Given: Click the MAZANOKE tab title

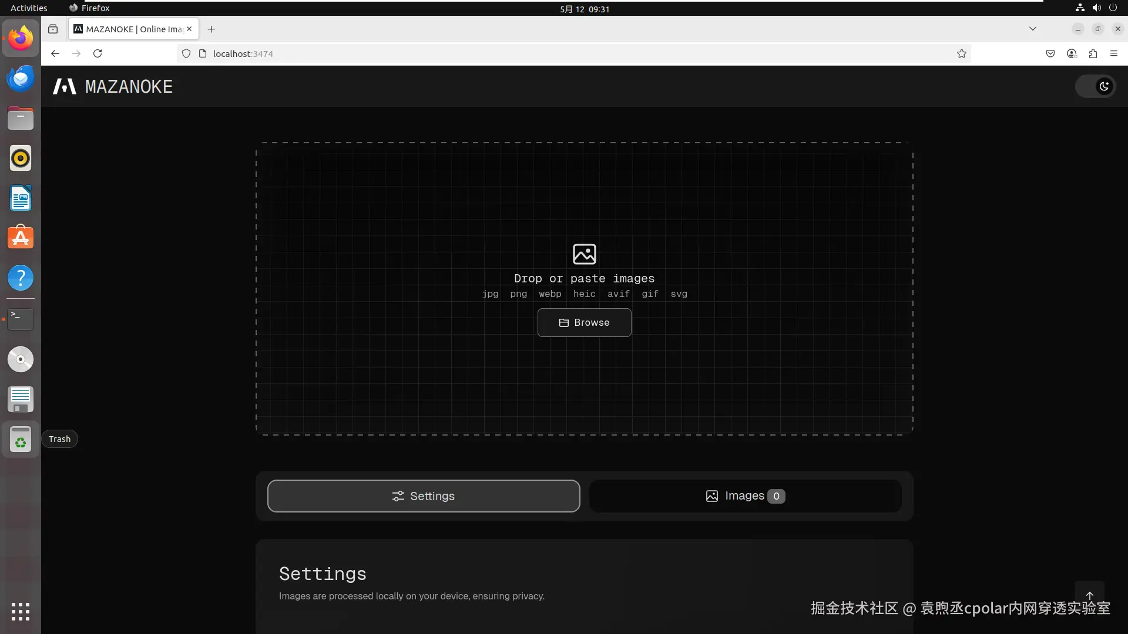Looking at the screenshot, I should [x=134, y=29].
